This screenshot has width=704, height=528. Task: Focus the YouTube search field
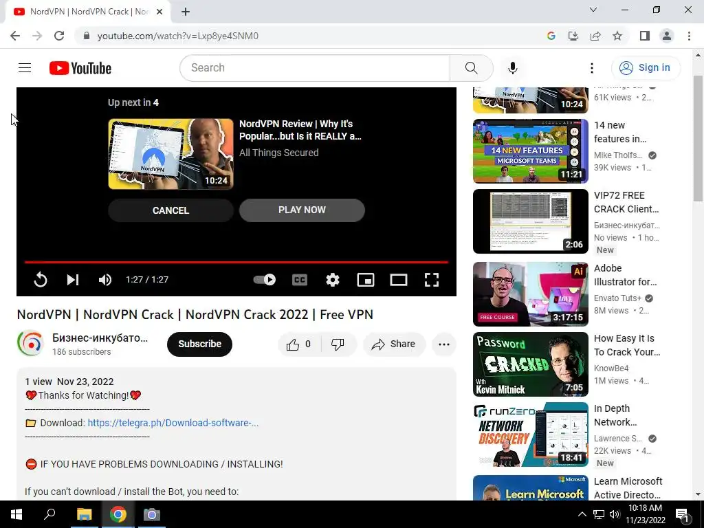click(315, 68)
